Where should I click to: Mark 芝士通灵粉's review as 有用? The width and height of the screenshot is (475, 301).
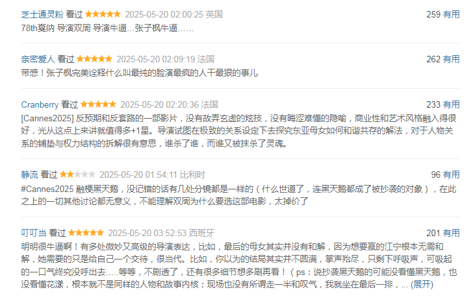pyautogui.click(x=452, y=14)
